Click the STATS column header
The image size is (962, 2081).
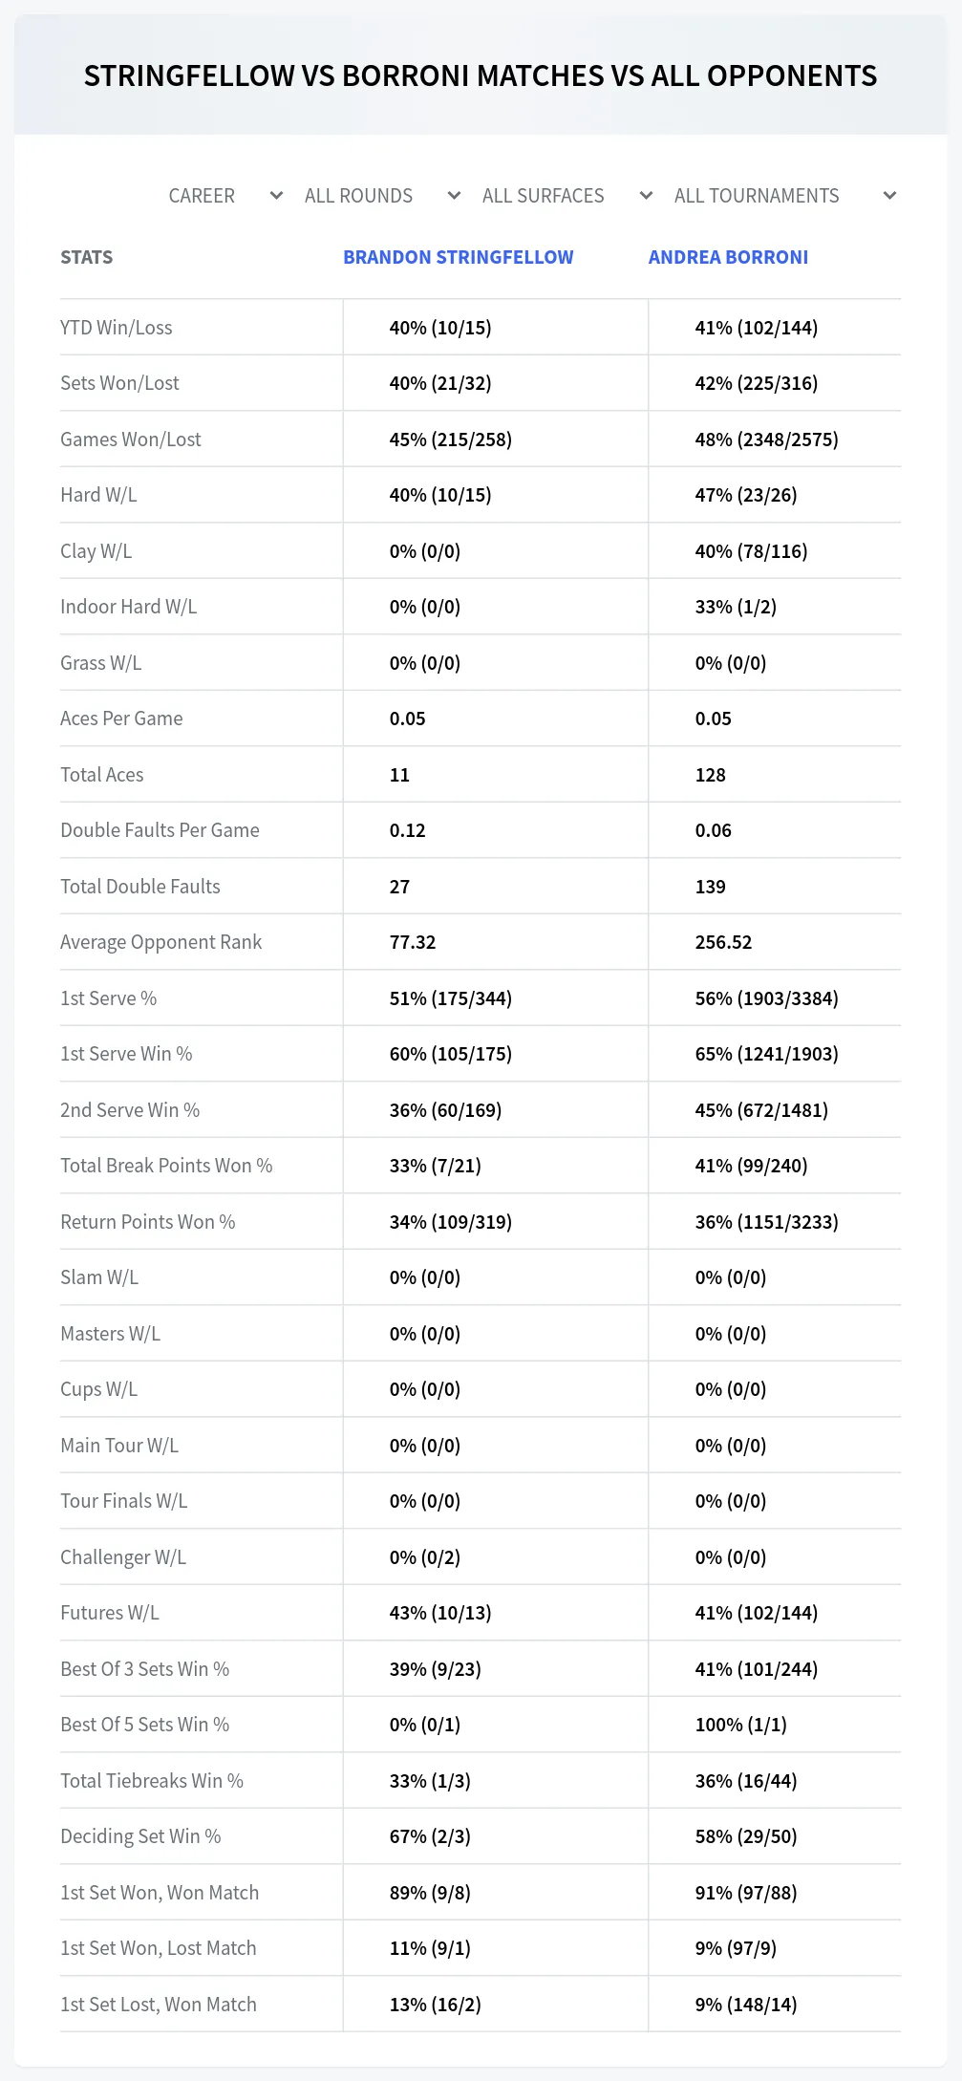coord(87,257)
